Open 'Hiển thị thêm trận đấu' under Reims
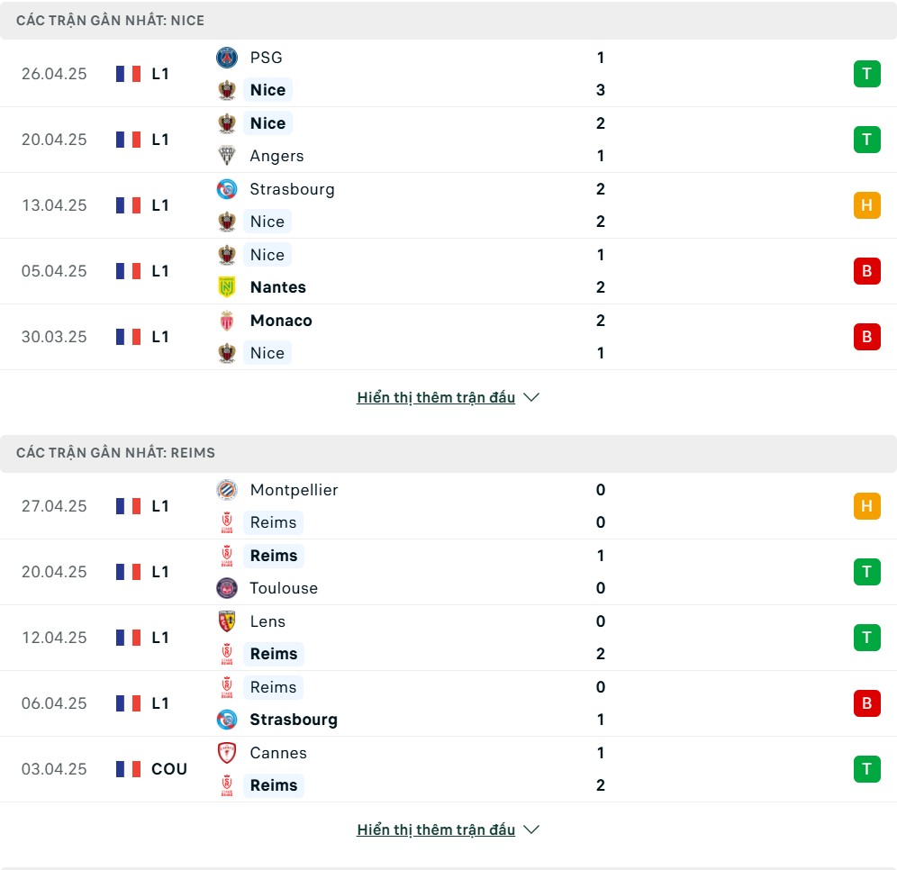 pyautogui.click(x=436, y=829)
